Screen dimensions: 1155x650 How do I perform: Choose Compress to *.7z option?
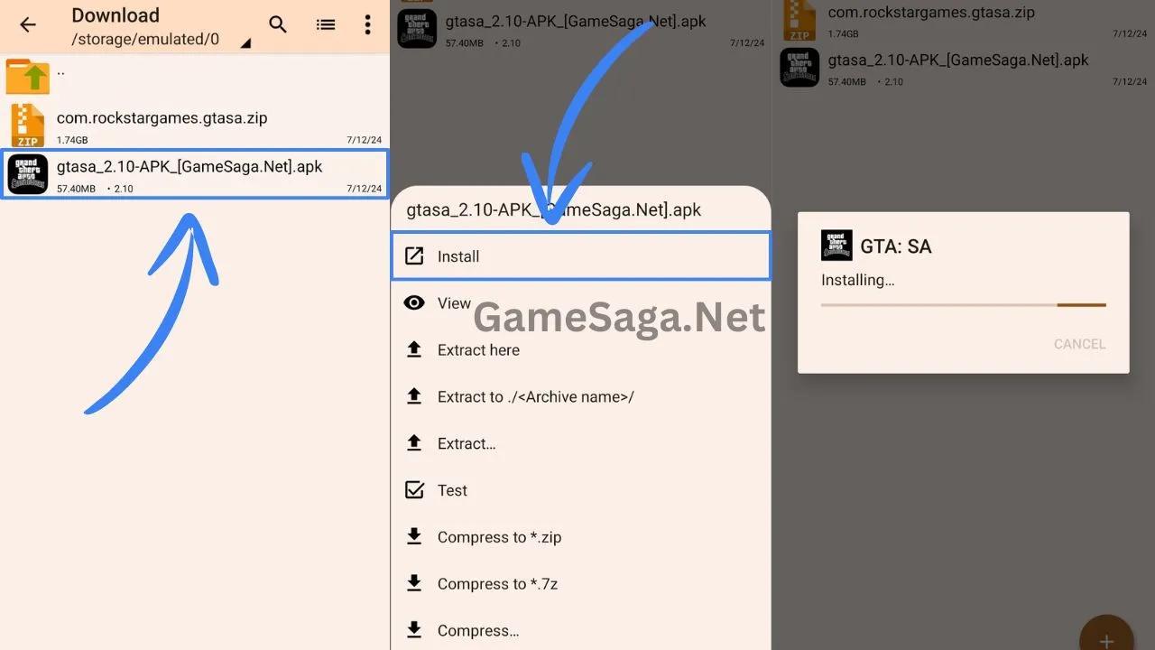tap(581, 585)
